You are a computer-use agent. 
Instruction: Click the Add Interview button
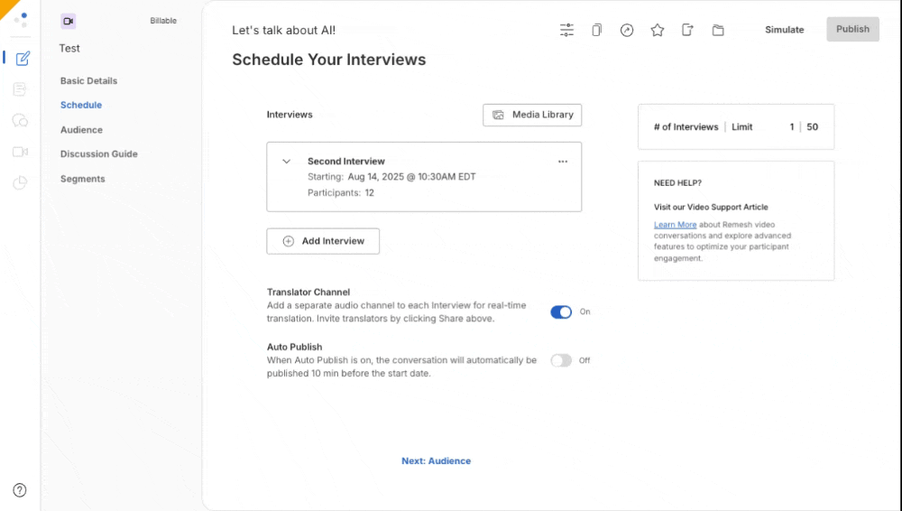click(x=323, y=241)
